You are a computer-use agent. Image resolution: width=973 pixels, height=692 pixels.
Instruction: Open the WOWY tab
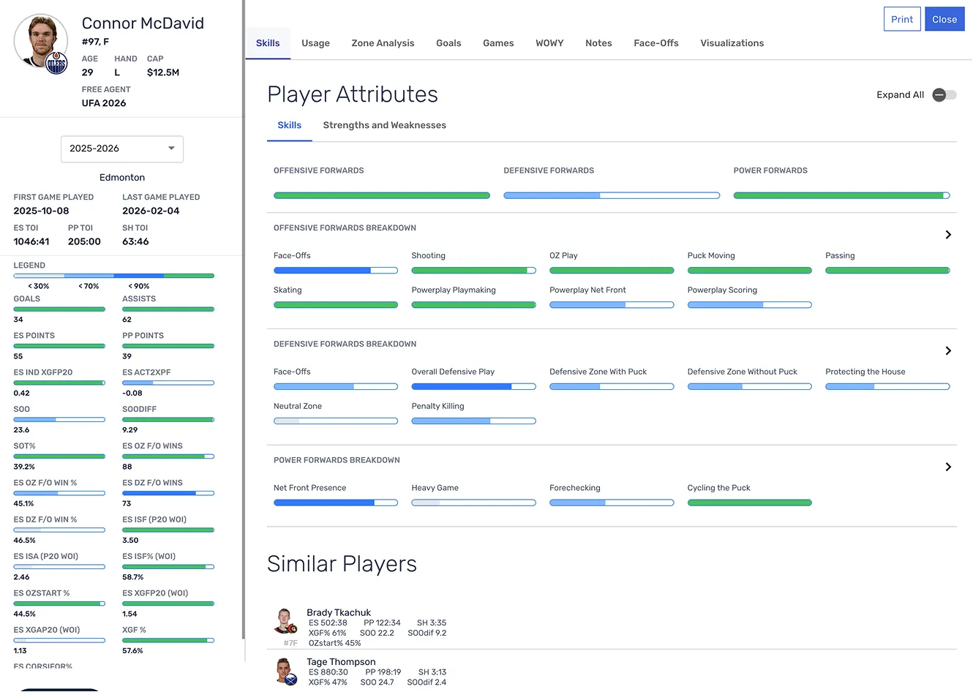(549, 43)
